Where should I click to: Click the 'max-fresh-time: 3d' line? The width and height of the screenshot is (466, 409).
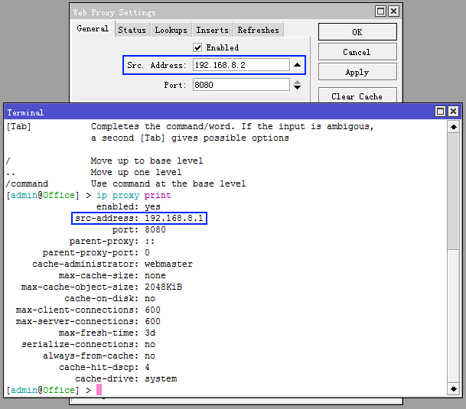point(107,333)
